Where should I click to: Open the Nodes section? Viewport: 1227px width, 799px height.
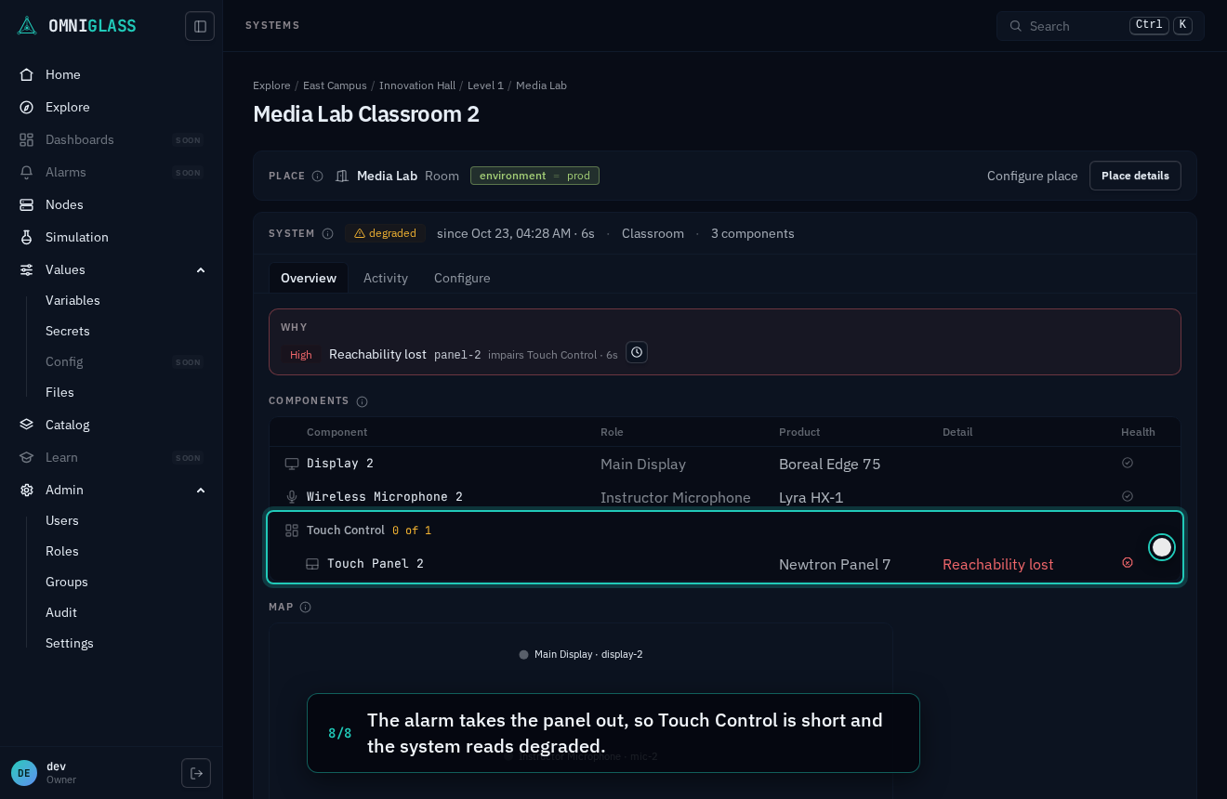coord(112,204)
